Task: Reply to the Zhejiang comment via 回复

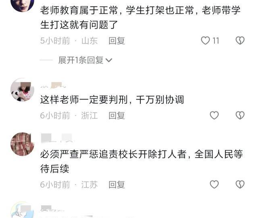Action: point(117,115)
